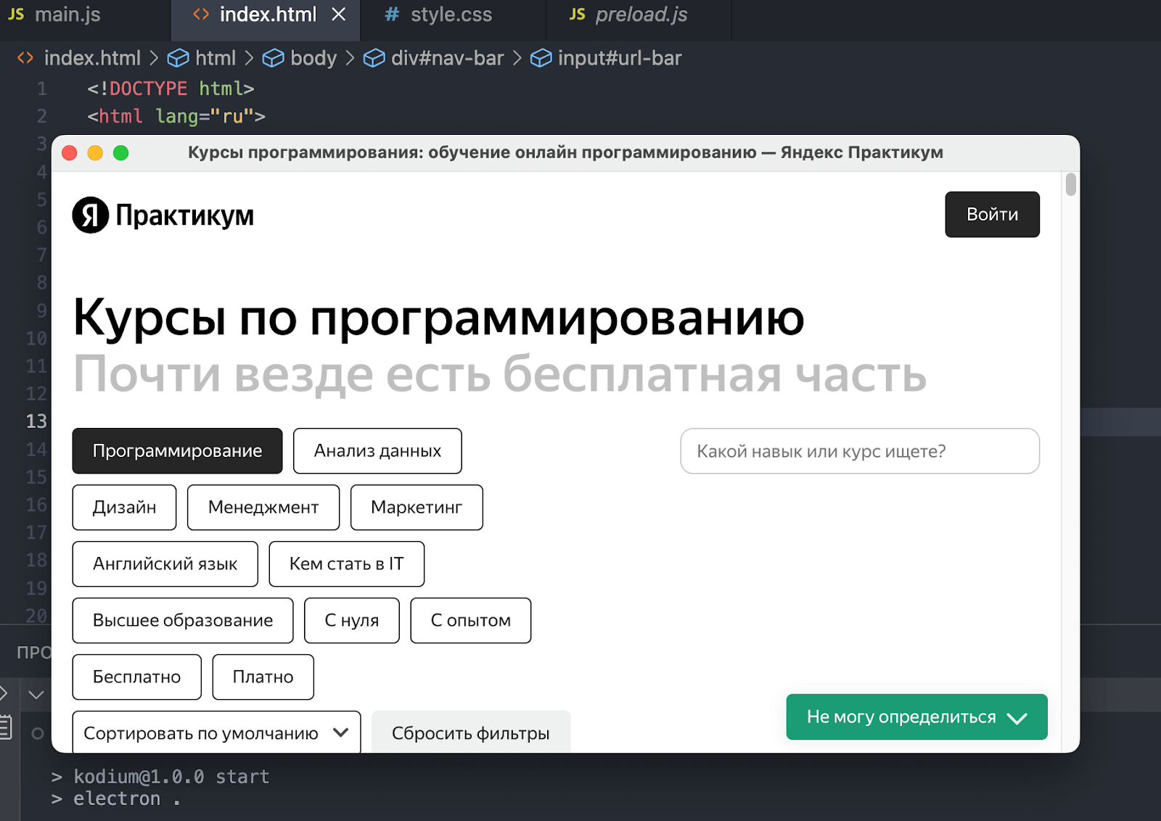
Task: Collapse the terminal panel with its chevron
Action: [36, 694]
